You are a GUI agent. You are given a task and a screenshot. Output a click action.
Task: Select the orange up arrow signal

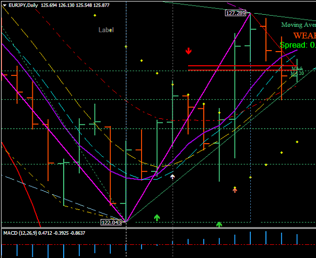coord(235,190)
